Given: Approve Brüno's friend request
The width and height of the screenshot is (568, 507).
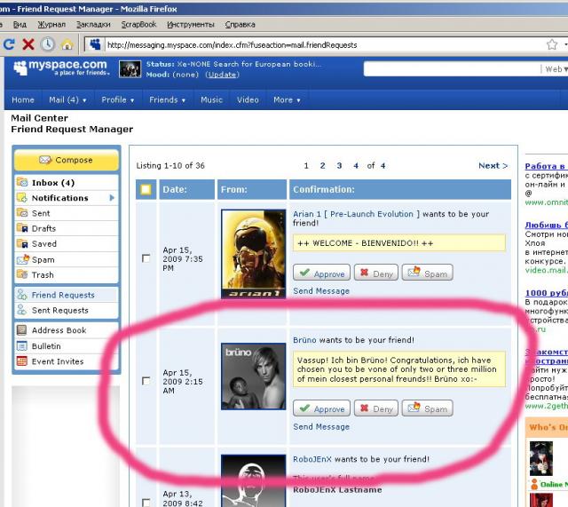Looking at the screenshot, I should pyautogui.click(x=321, y=408).
